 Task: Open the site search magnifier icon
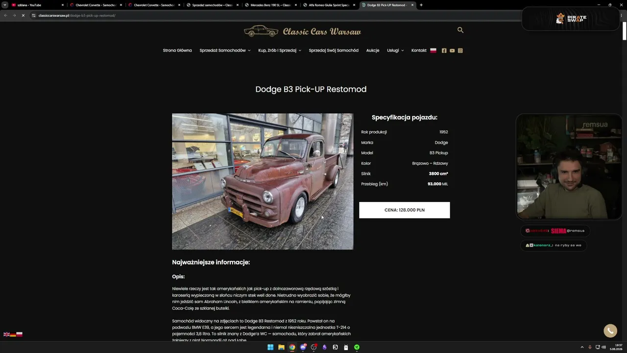point(460,30)
